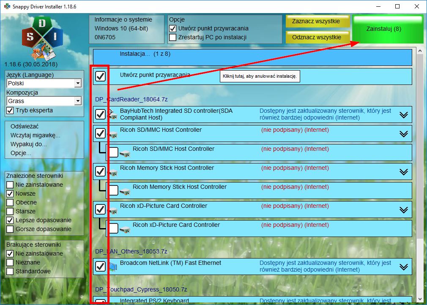Toggle 'Tryb eksperta' checkbox

(10, 110)
